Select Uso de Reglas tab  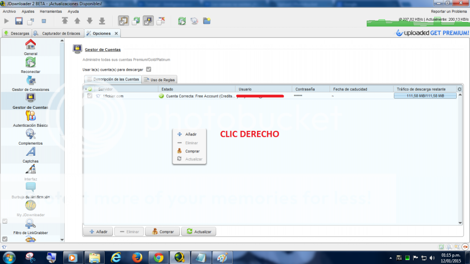[x=159, y=80]
